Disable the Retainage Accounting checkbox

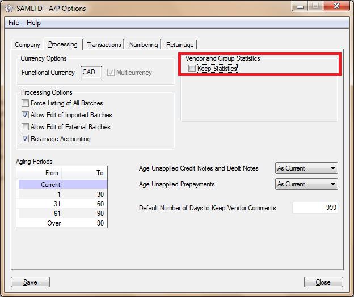[25, 139]
